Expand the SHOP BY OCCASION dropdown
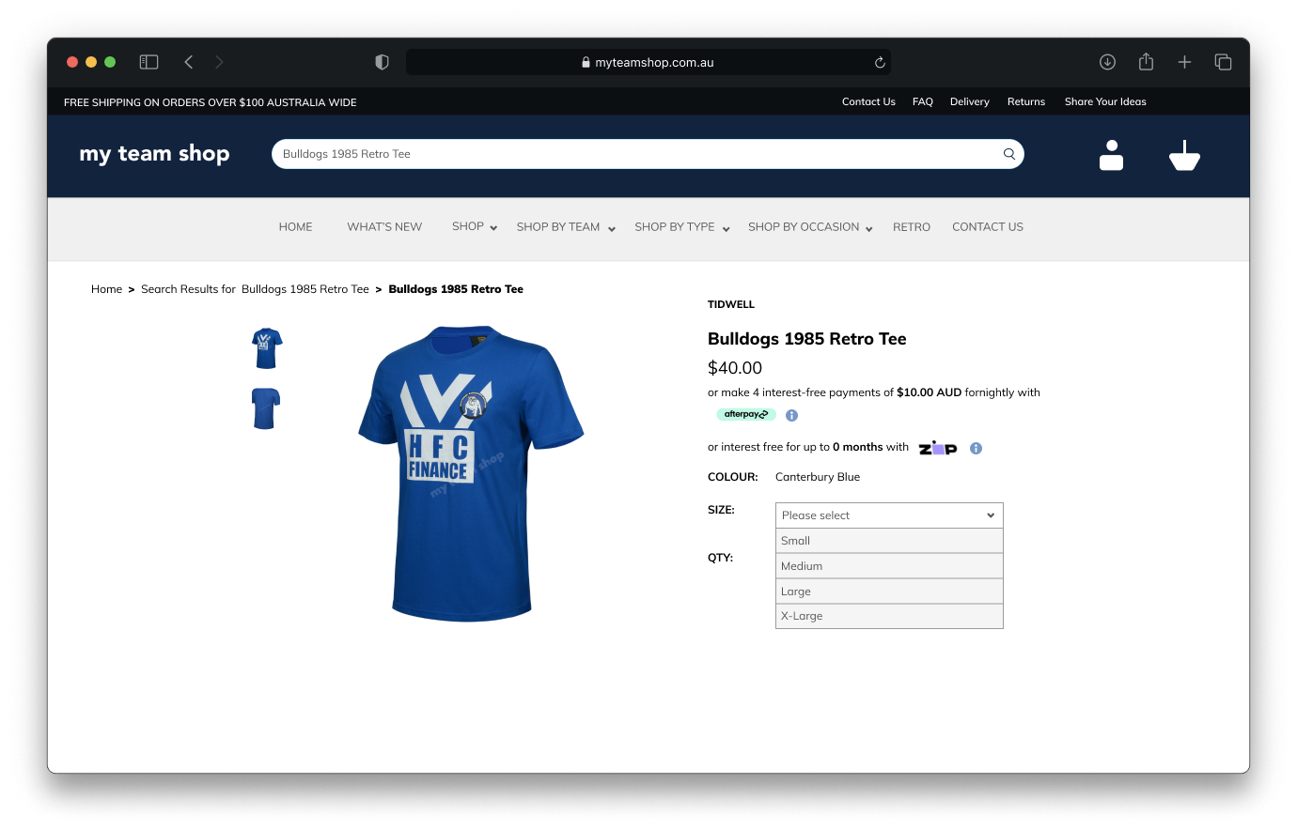 (x=810, y=227)
